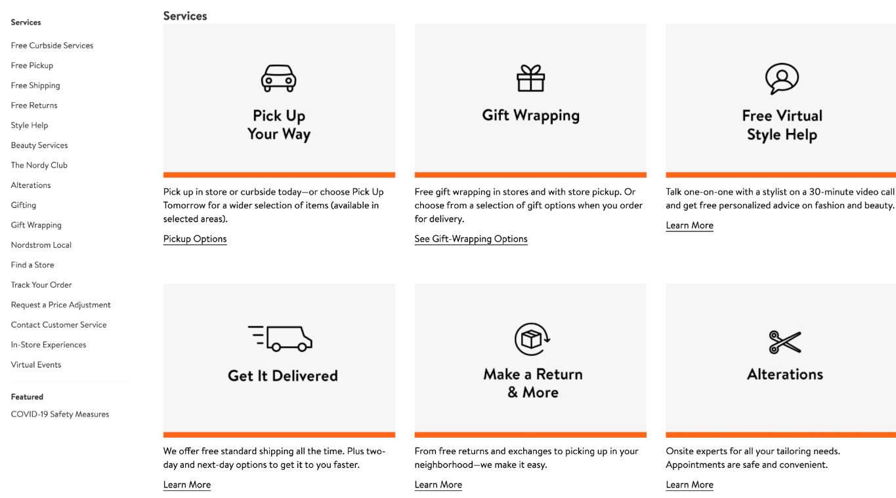
Task: Select Virtual Events in sidebar
Action: (x=36, y=365)
